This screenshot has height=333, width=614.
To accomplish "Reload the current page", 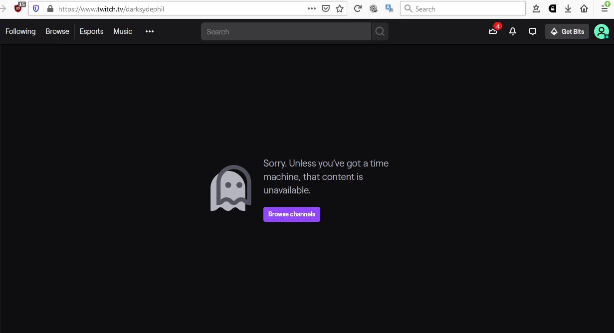I will 358,8.
